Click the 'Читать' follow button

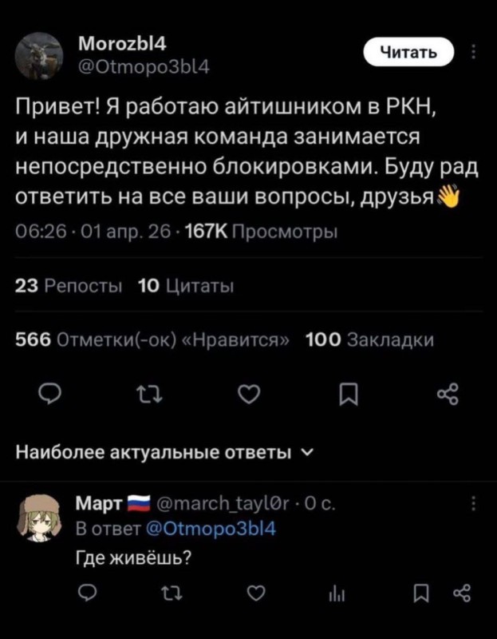pos(408,53)
